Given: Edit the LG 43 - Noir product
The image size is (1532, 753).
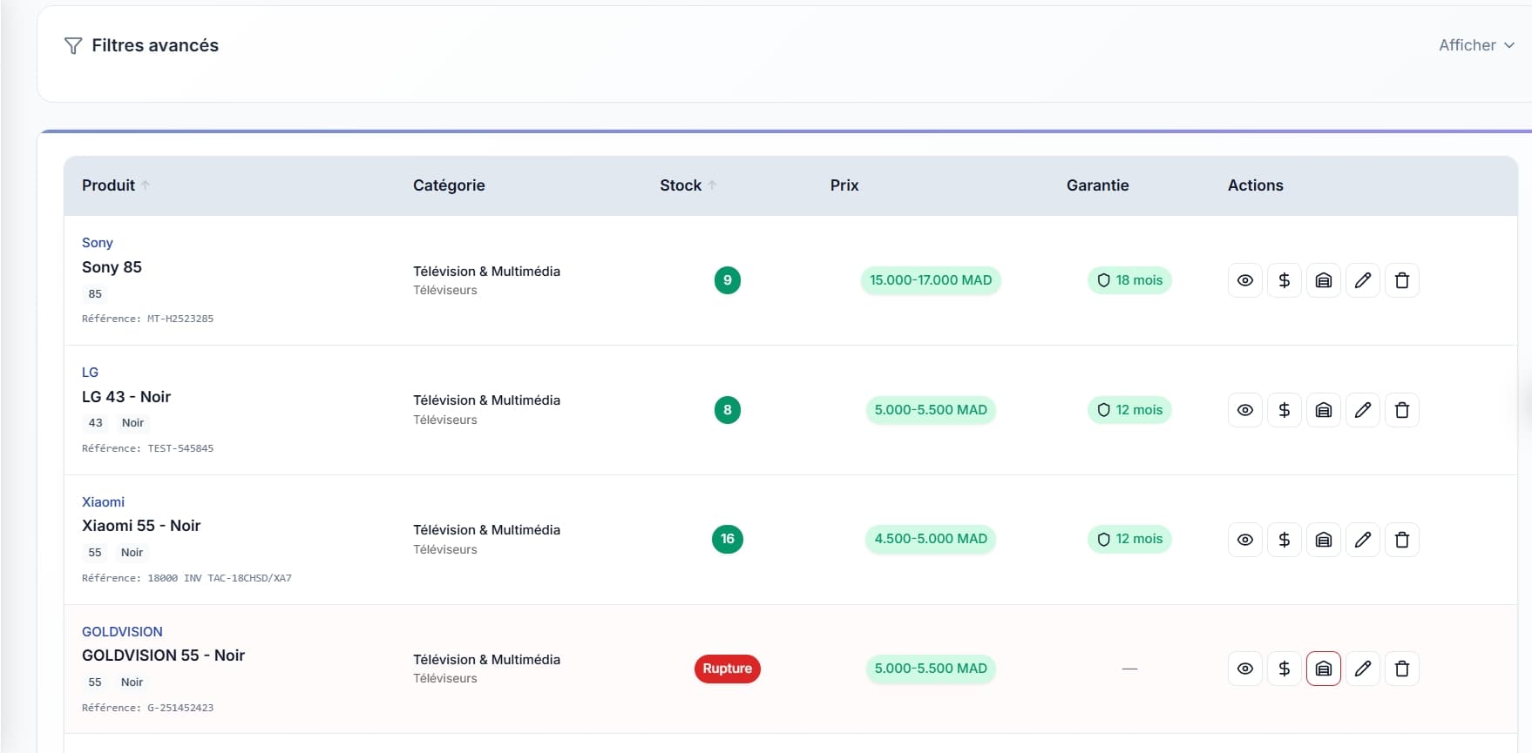Looking at the screenshot, I should pyautogui.click(x=1363, y=410).
